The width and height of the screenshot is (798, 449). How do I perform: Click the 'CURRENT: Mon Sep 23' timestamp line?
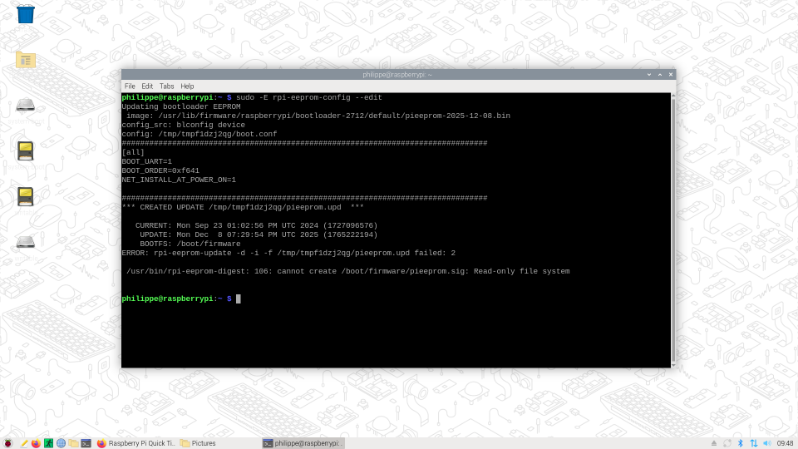257,225
